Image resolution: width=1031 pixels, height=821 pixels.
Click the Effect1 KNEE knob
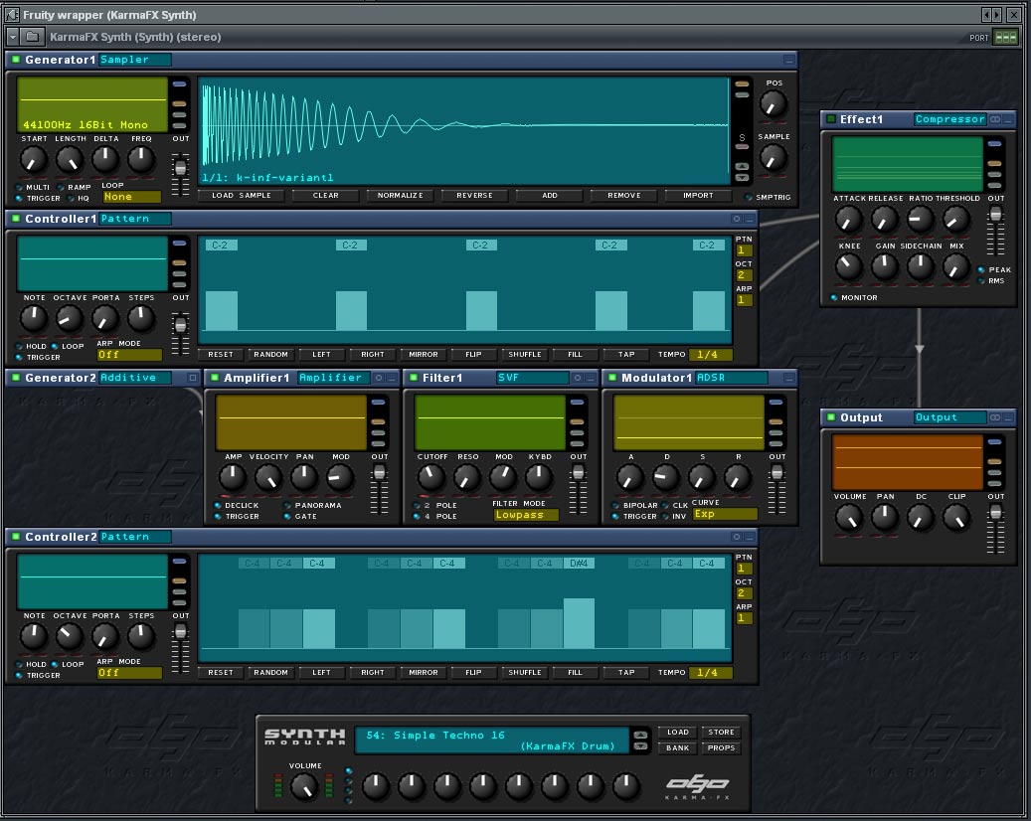click(x=848, y=266)
